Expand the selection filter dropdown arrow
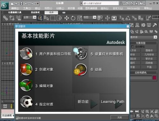Screen dimensions: 159x121 (35, 17)
